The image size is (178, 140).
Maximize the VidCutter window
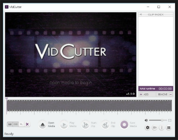(159, 7)
